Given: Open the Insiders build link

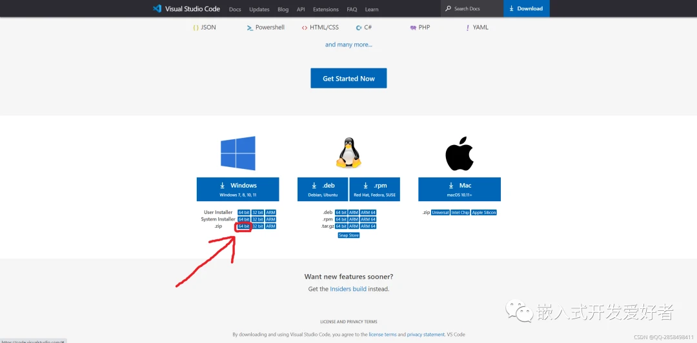Looking at the screenshot, I should coord(348,289).
